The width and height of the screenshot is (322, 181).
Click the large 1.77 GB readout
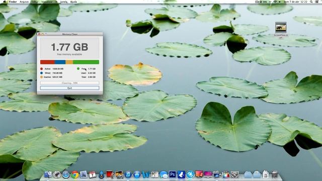tap(69, 47)
